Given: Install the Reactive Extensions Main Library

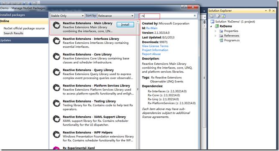Looking at the screenshot, I should coord(125,25).
